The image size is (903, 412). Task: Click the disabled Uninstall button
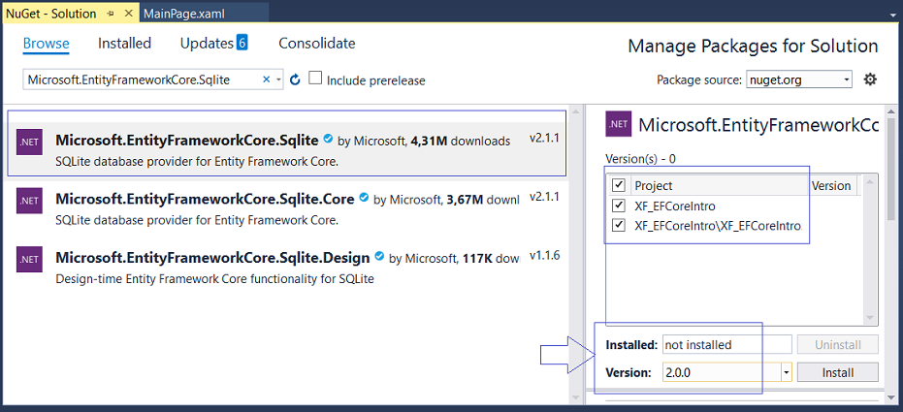click(x=837, y=345)
